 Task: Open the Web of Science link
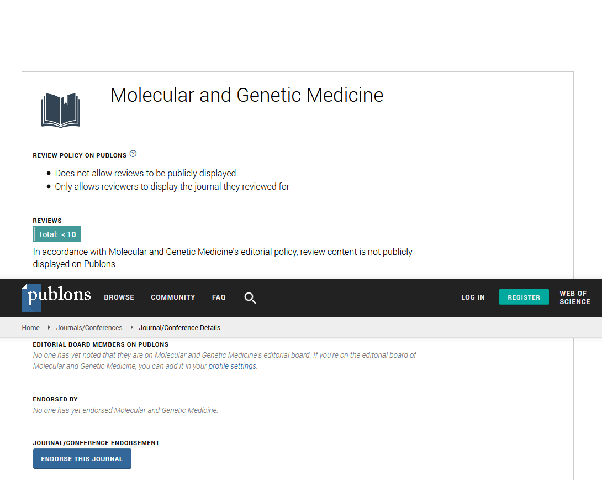[574, 297]
